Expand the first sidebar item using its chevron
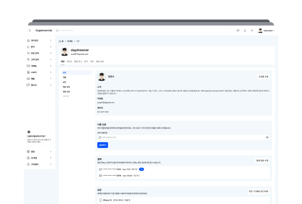302x204 pixels. [x=51, y=40]
